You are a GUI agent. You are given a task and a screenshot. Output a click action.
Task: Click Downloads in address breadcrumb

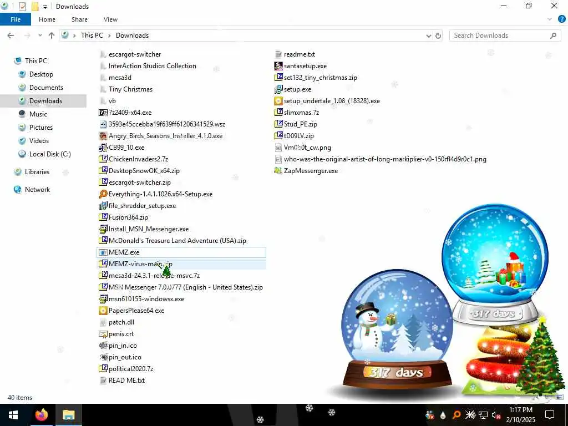pyautogui.click(x=132, y=35)
